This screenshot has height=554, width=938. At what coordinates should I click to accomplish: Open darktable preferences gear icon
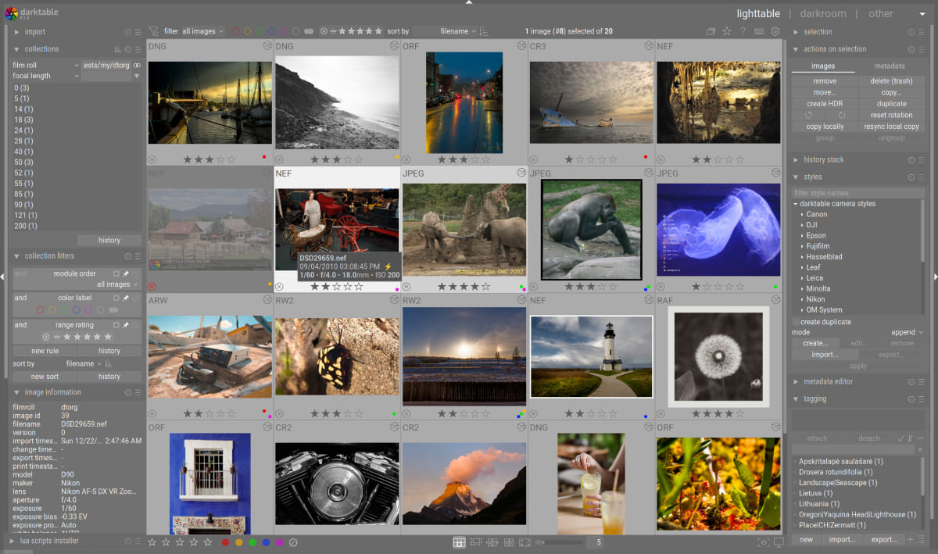pos(773,31)
